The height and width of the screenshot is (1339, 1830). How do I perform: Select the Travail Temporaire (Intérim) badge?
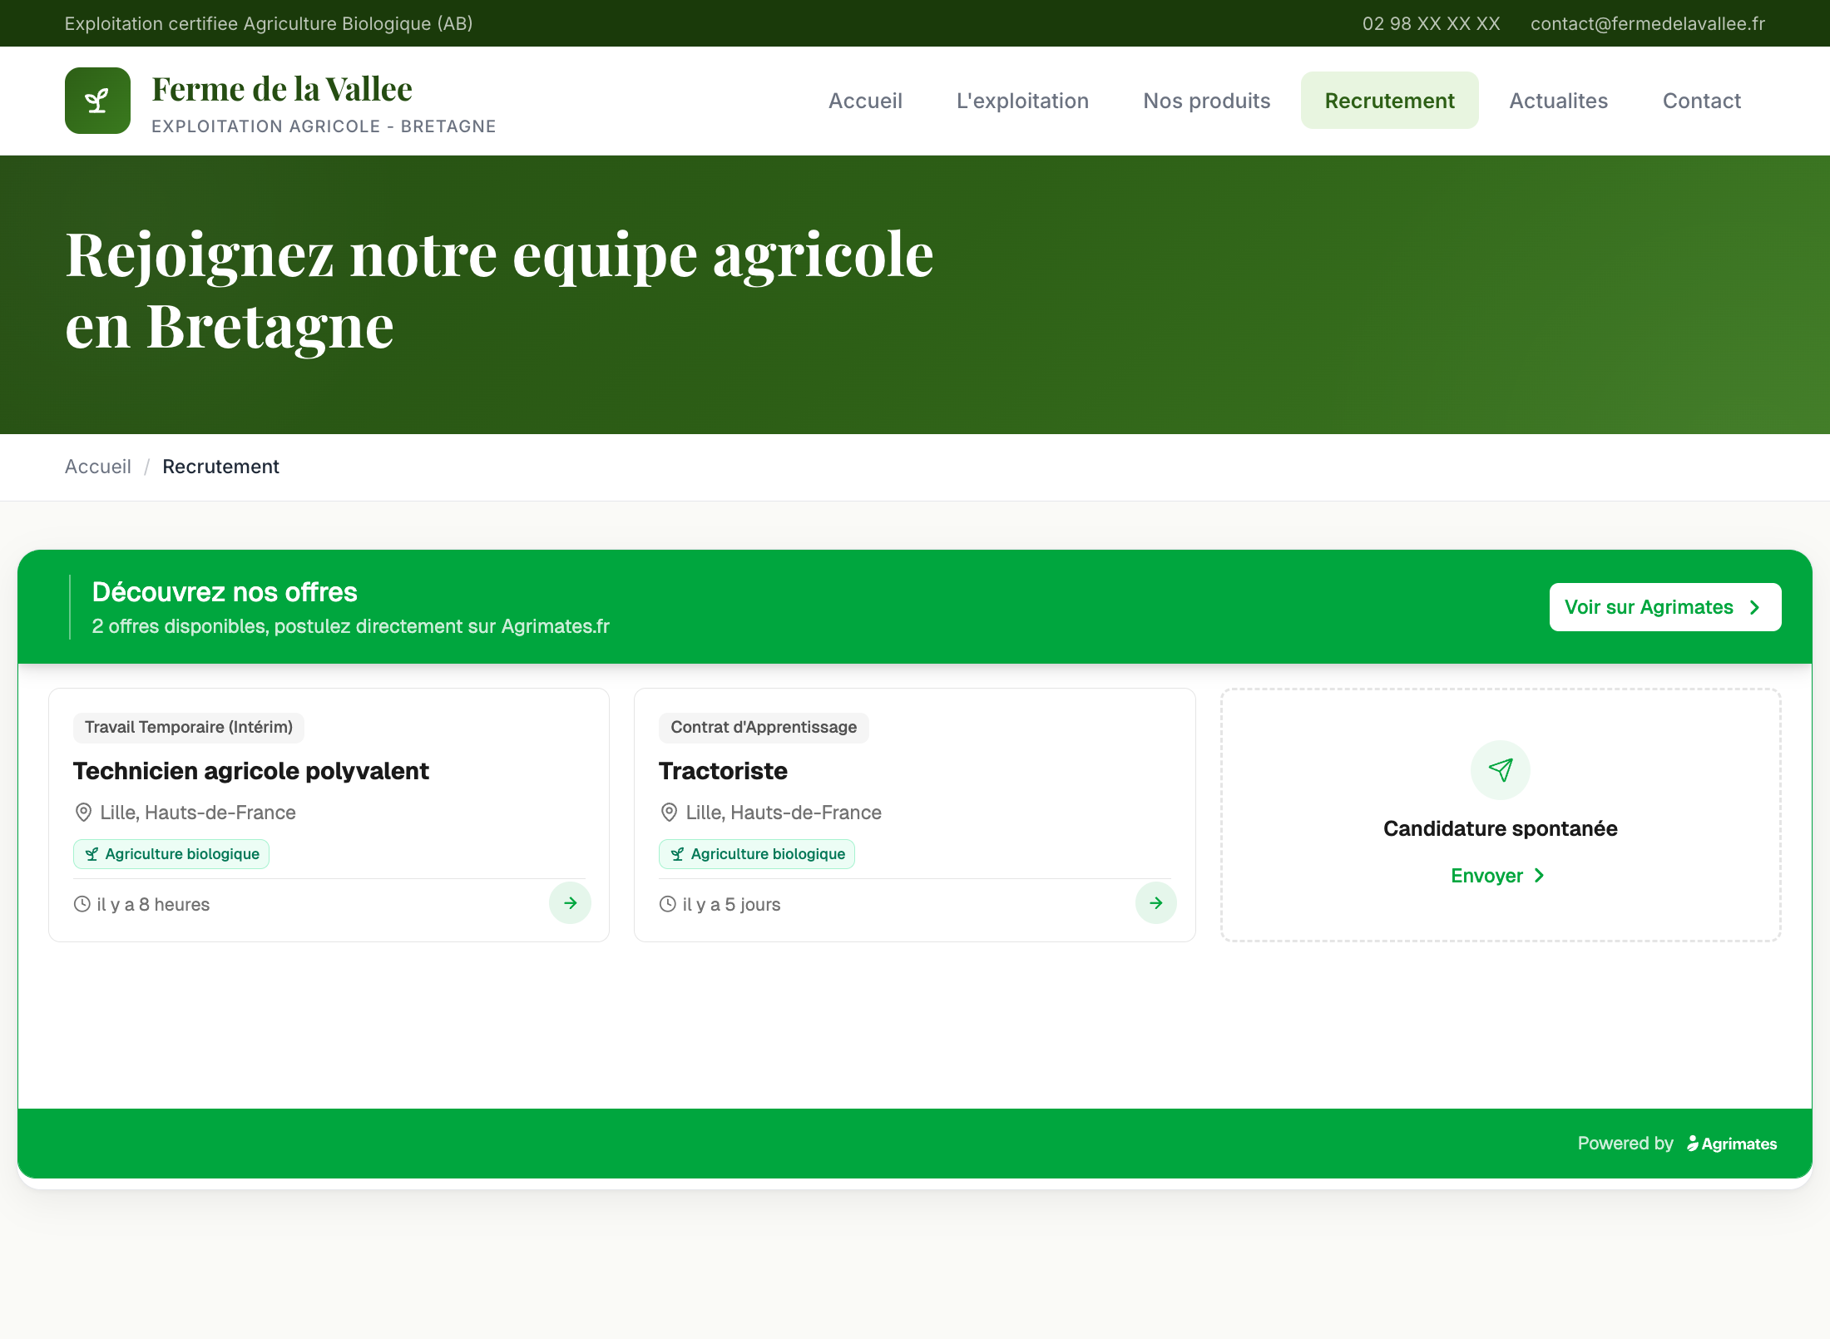(188, 727)
